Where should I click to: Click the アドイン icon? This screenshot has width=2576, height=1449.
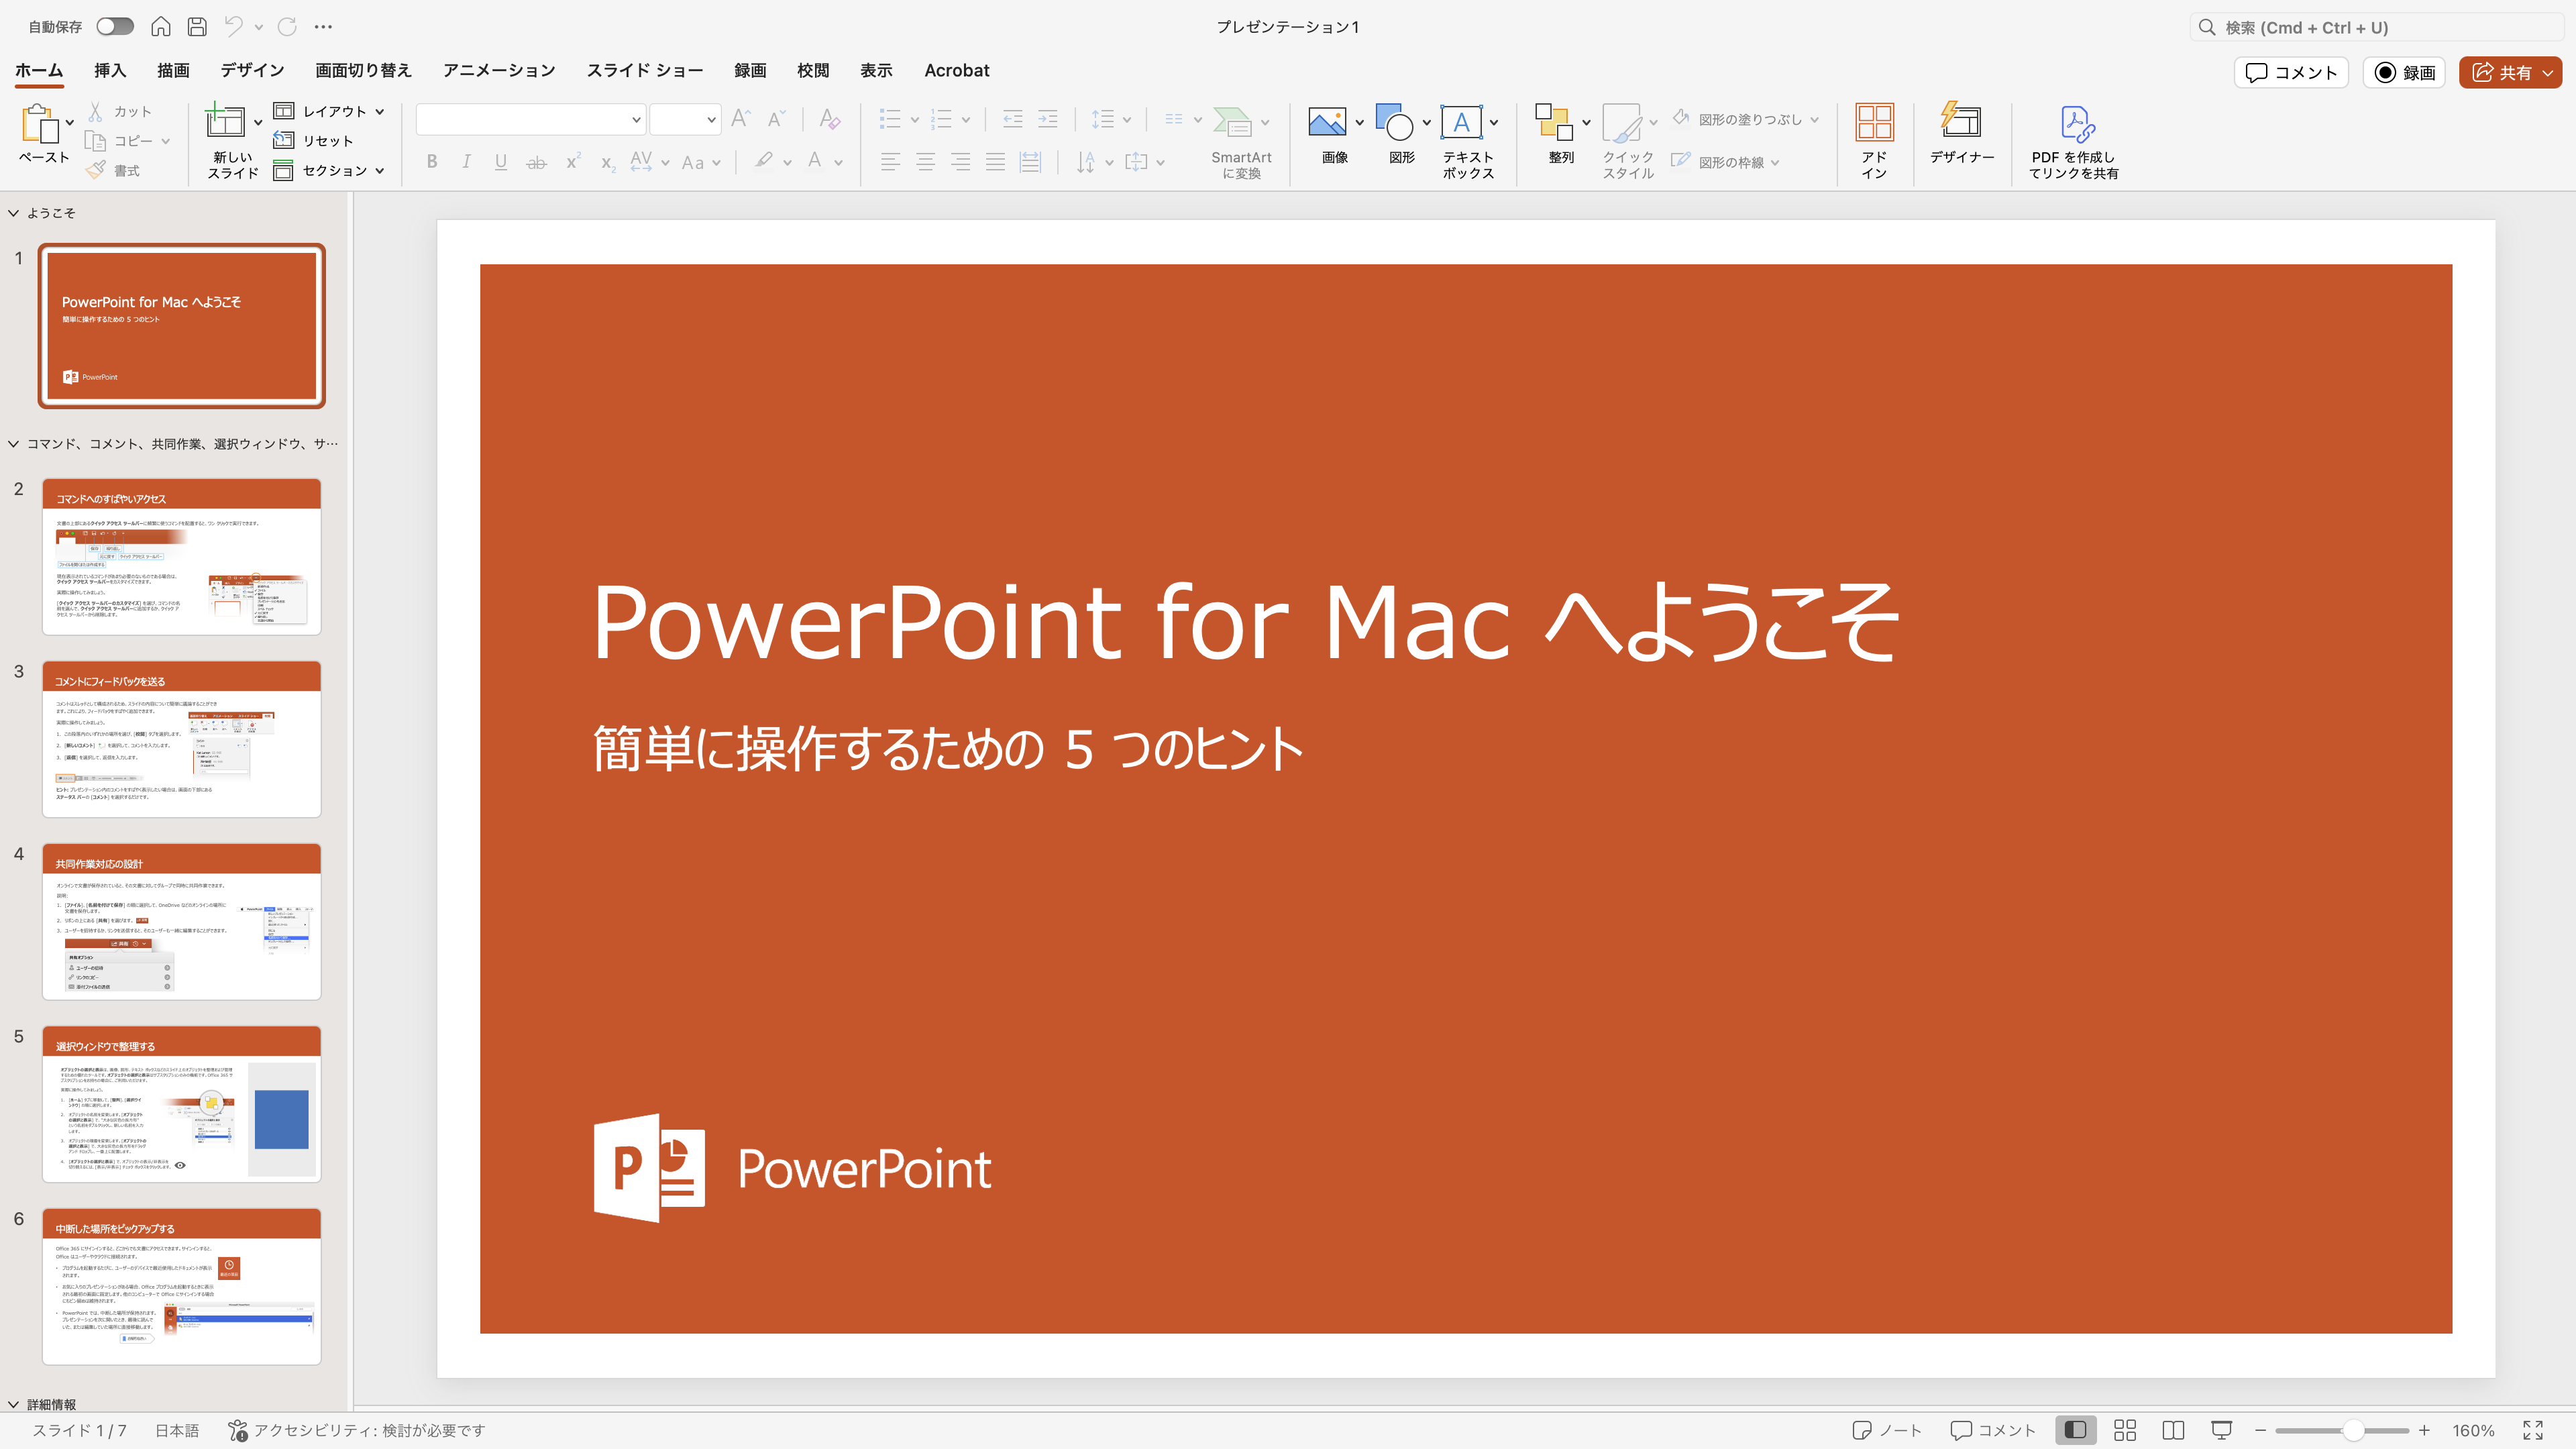coord(1874,123)
